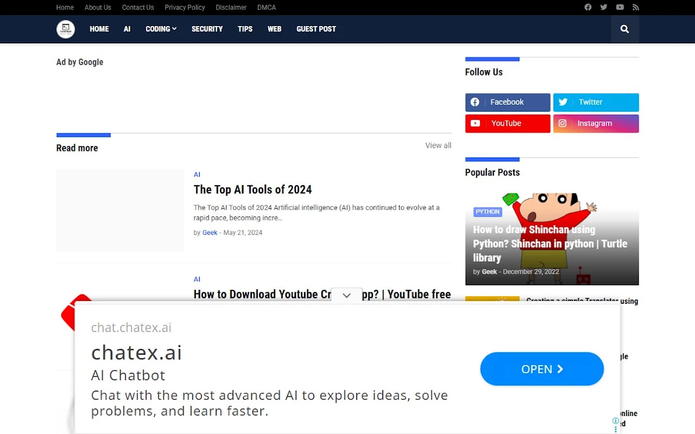Screen dimensions: 695x434
Task: Open the RSS feed icon in top bar
Action: tap(635, 8)
